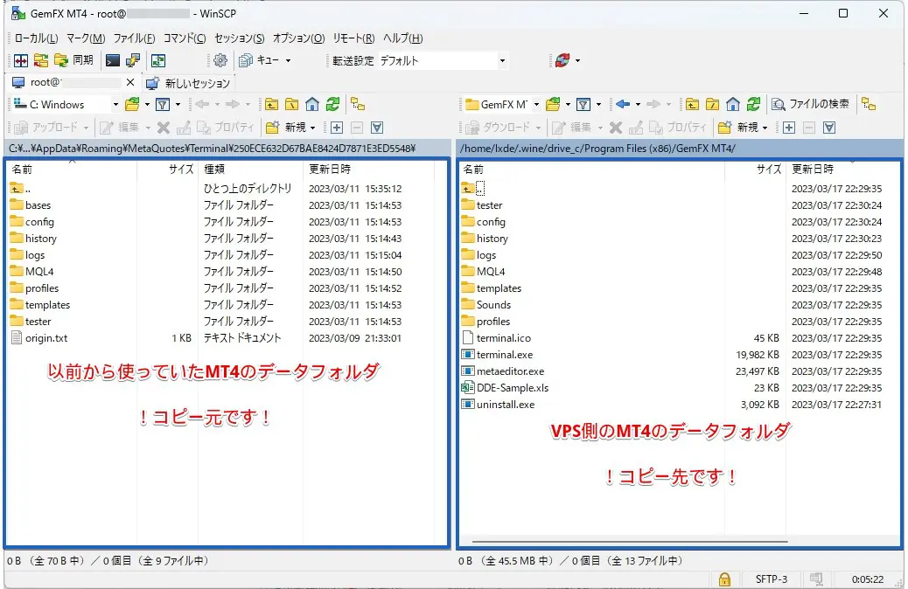Click the ファイルの検索 button
Image resolution: width=908 pixels, height=589 pixels.
[x=810, y=104]
